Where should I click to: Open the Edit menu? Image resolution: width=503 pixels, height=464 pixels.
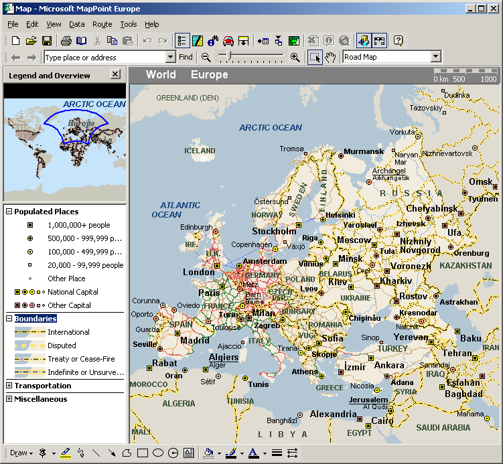(32, 24)
